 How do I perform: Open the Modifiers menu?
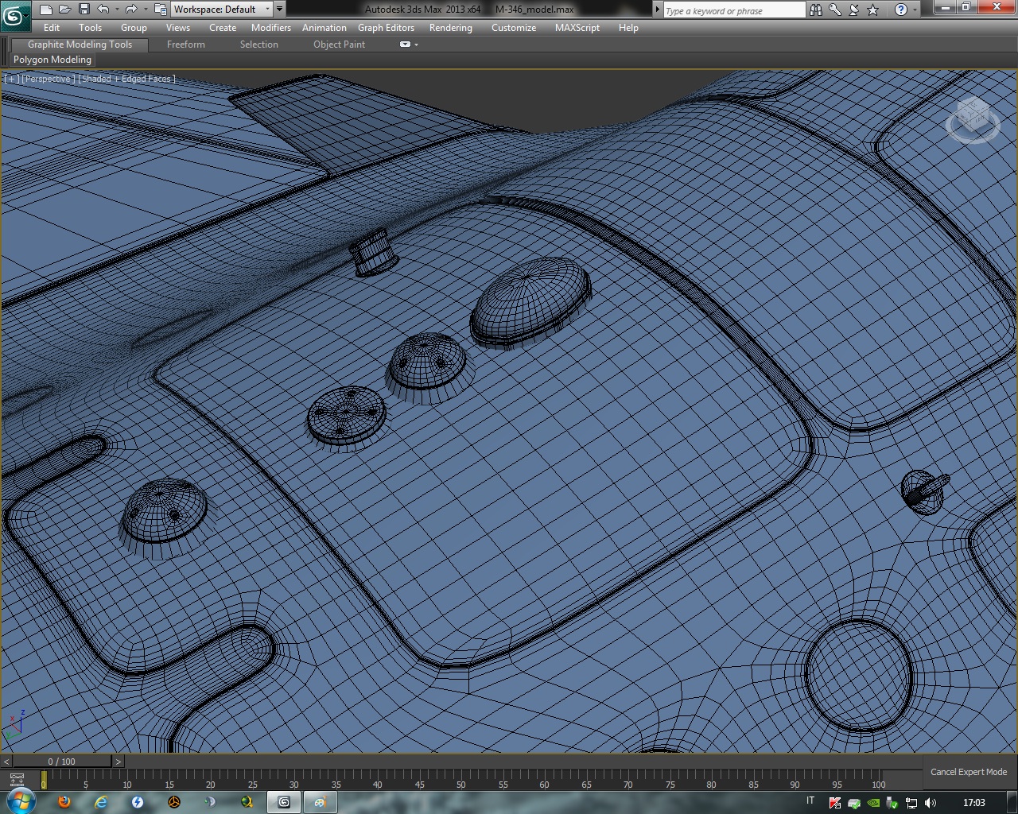(x=271, y=27)
